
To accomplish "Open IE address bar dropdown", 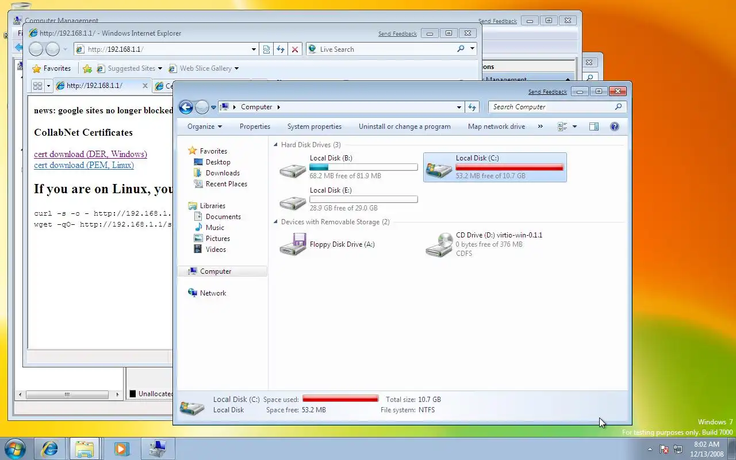I will pyautogui.click(x=254, y=49).
